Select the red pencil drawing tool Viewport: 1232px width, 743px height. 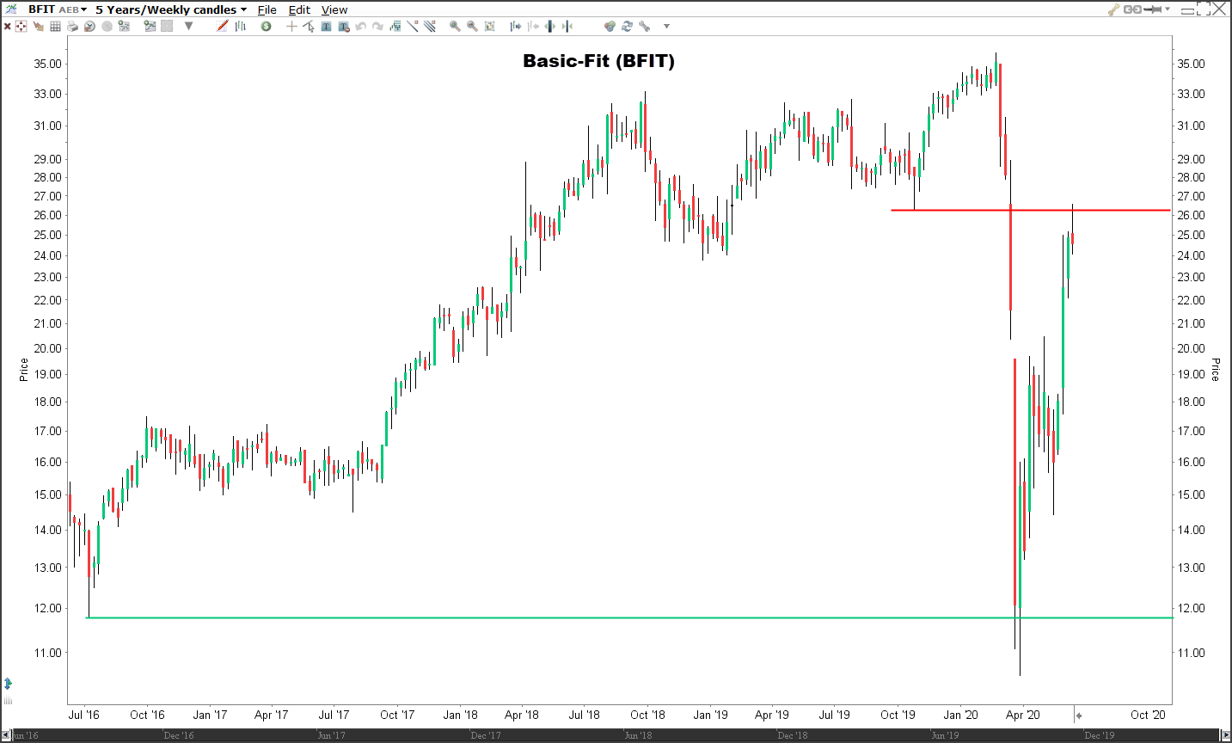[x=222, y=26]
